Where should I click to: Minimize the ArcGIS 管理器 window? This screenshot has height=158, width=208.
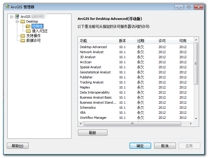point(179,7)
